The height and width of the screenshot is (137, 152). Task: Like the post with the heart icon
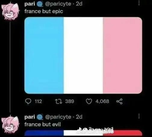89,101
